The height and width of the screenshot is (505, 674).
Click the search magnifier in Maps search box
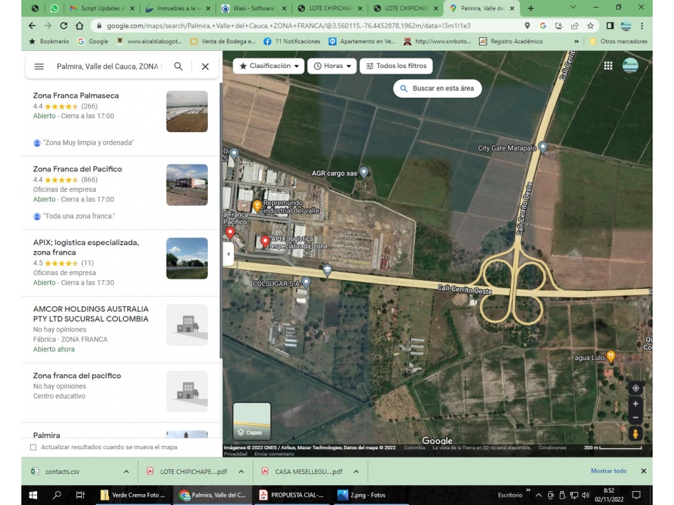178,67
